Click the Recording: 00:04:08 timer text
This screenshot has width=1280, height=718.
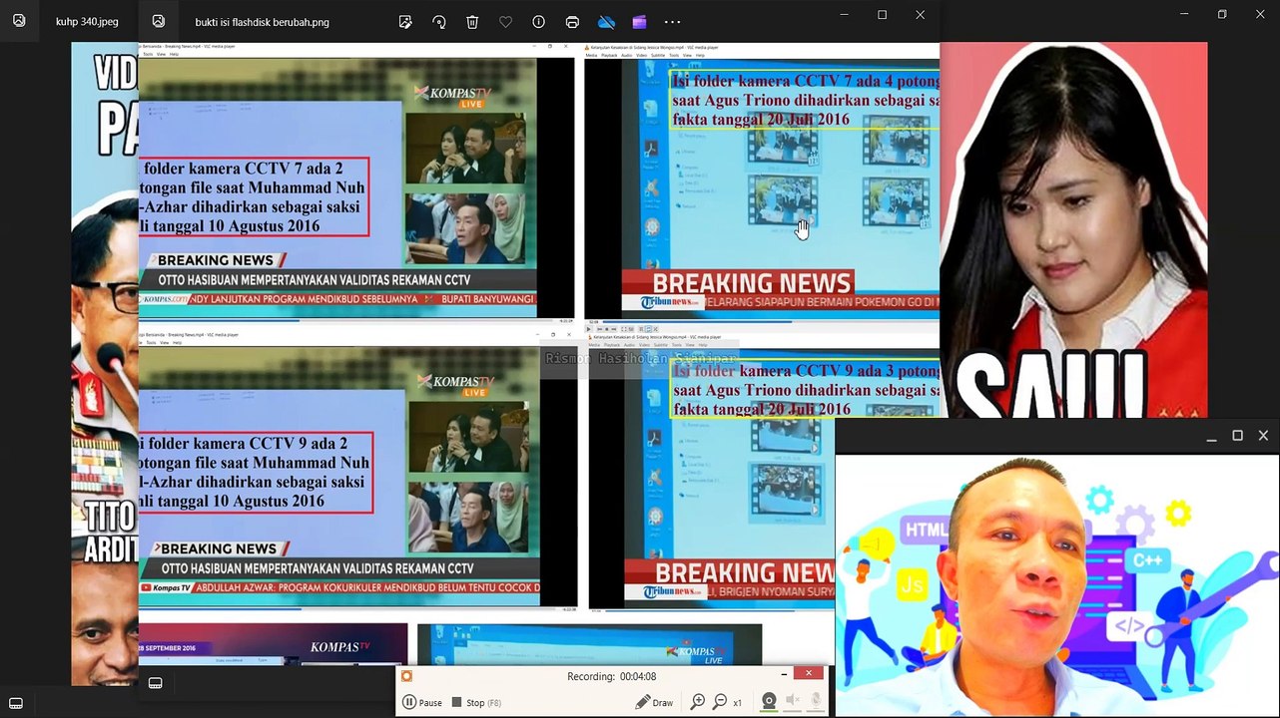pyautogui.click(x=612, y=676)
